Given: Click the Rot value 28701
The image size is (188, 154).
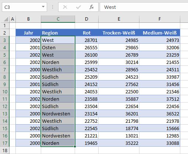Looking at the screenshot, I should coord(87,40).
